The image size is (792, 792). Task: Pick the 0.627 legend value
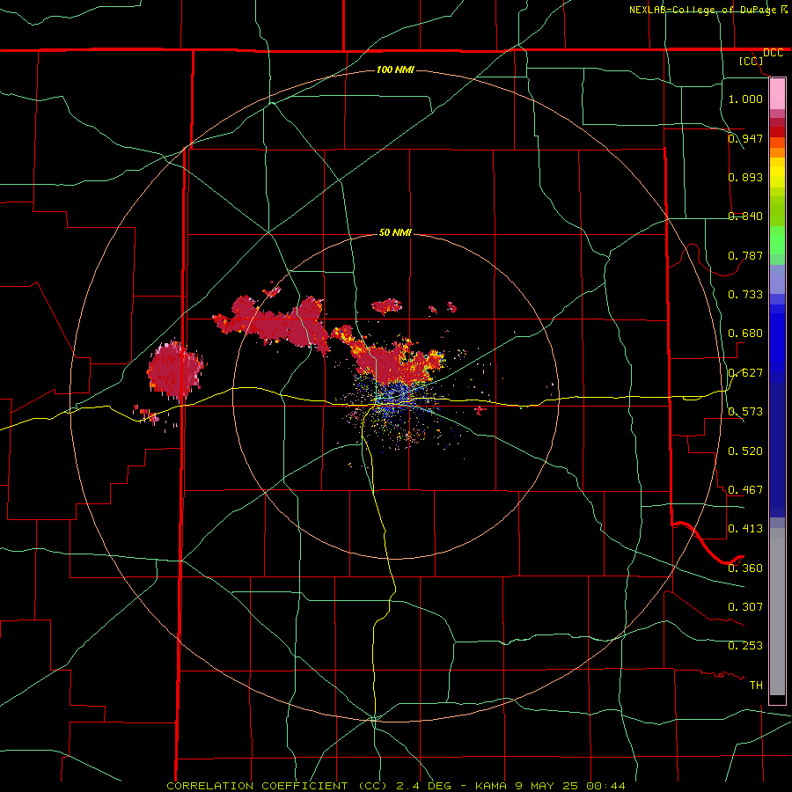[x=745, y=373]
